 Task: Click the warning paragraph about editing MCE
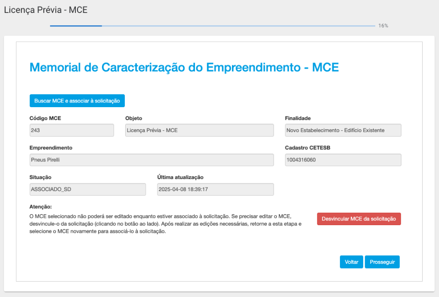(165, 224)
